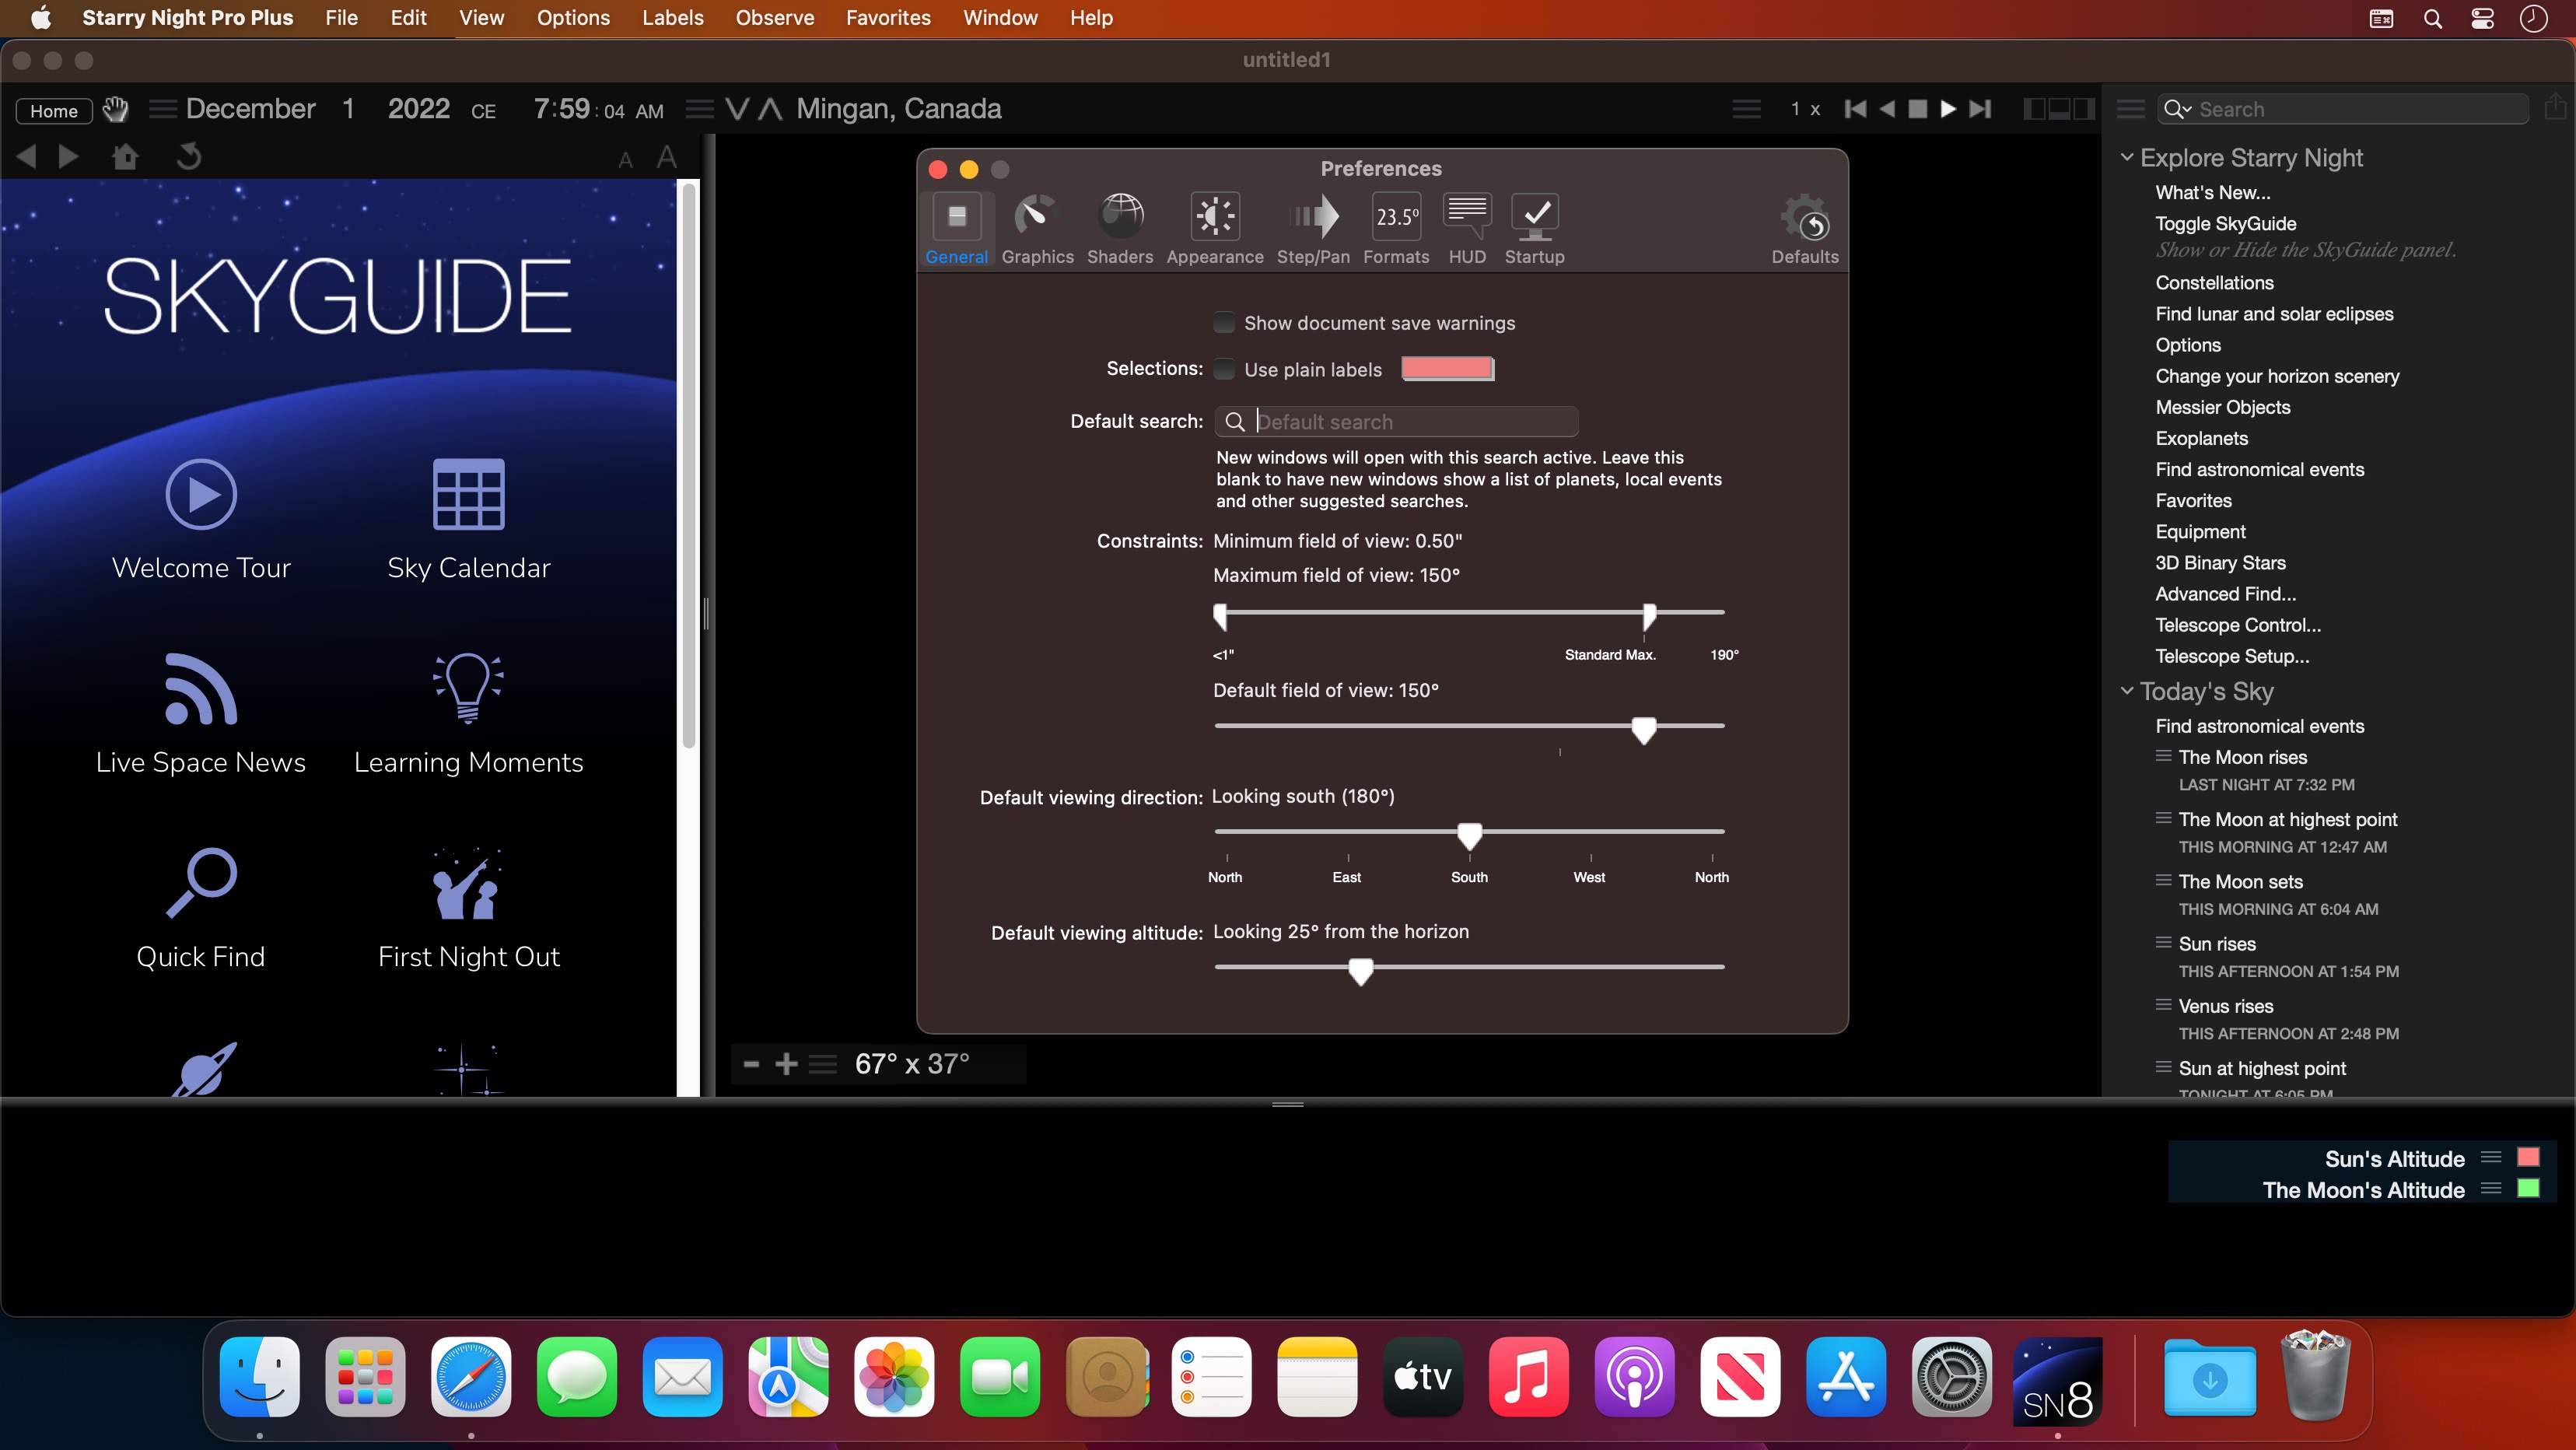Open the Startup preferences tab
Viewport: 2576px width, 1450px height.
pos(1534,229)
